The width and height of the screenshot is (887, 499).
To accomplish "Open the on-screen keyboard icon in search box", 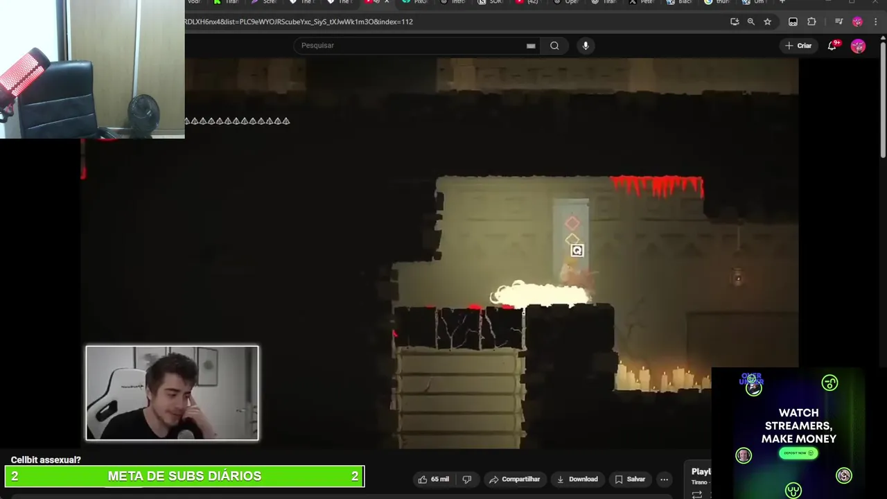I will coord(531,46).
